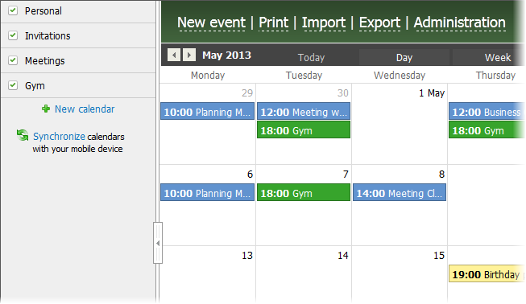Open the 14:00 Meeting event on May 8

(x=400, y=192)
